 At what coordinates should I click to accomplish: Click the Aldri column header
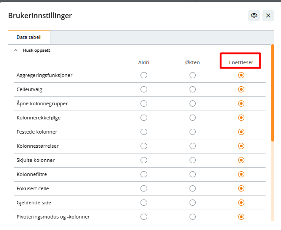coord(144,62)
